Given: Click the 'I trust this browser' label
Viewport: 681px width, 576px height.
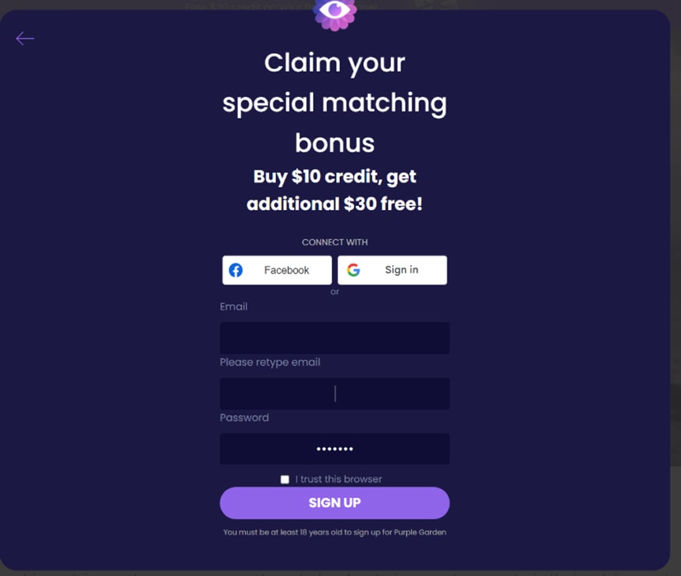Looking at the screenshot, I should 339,479.
